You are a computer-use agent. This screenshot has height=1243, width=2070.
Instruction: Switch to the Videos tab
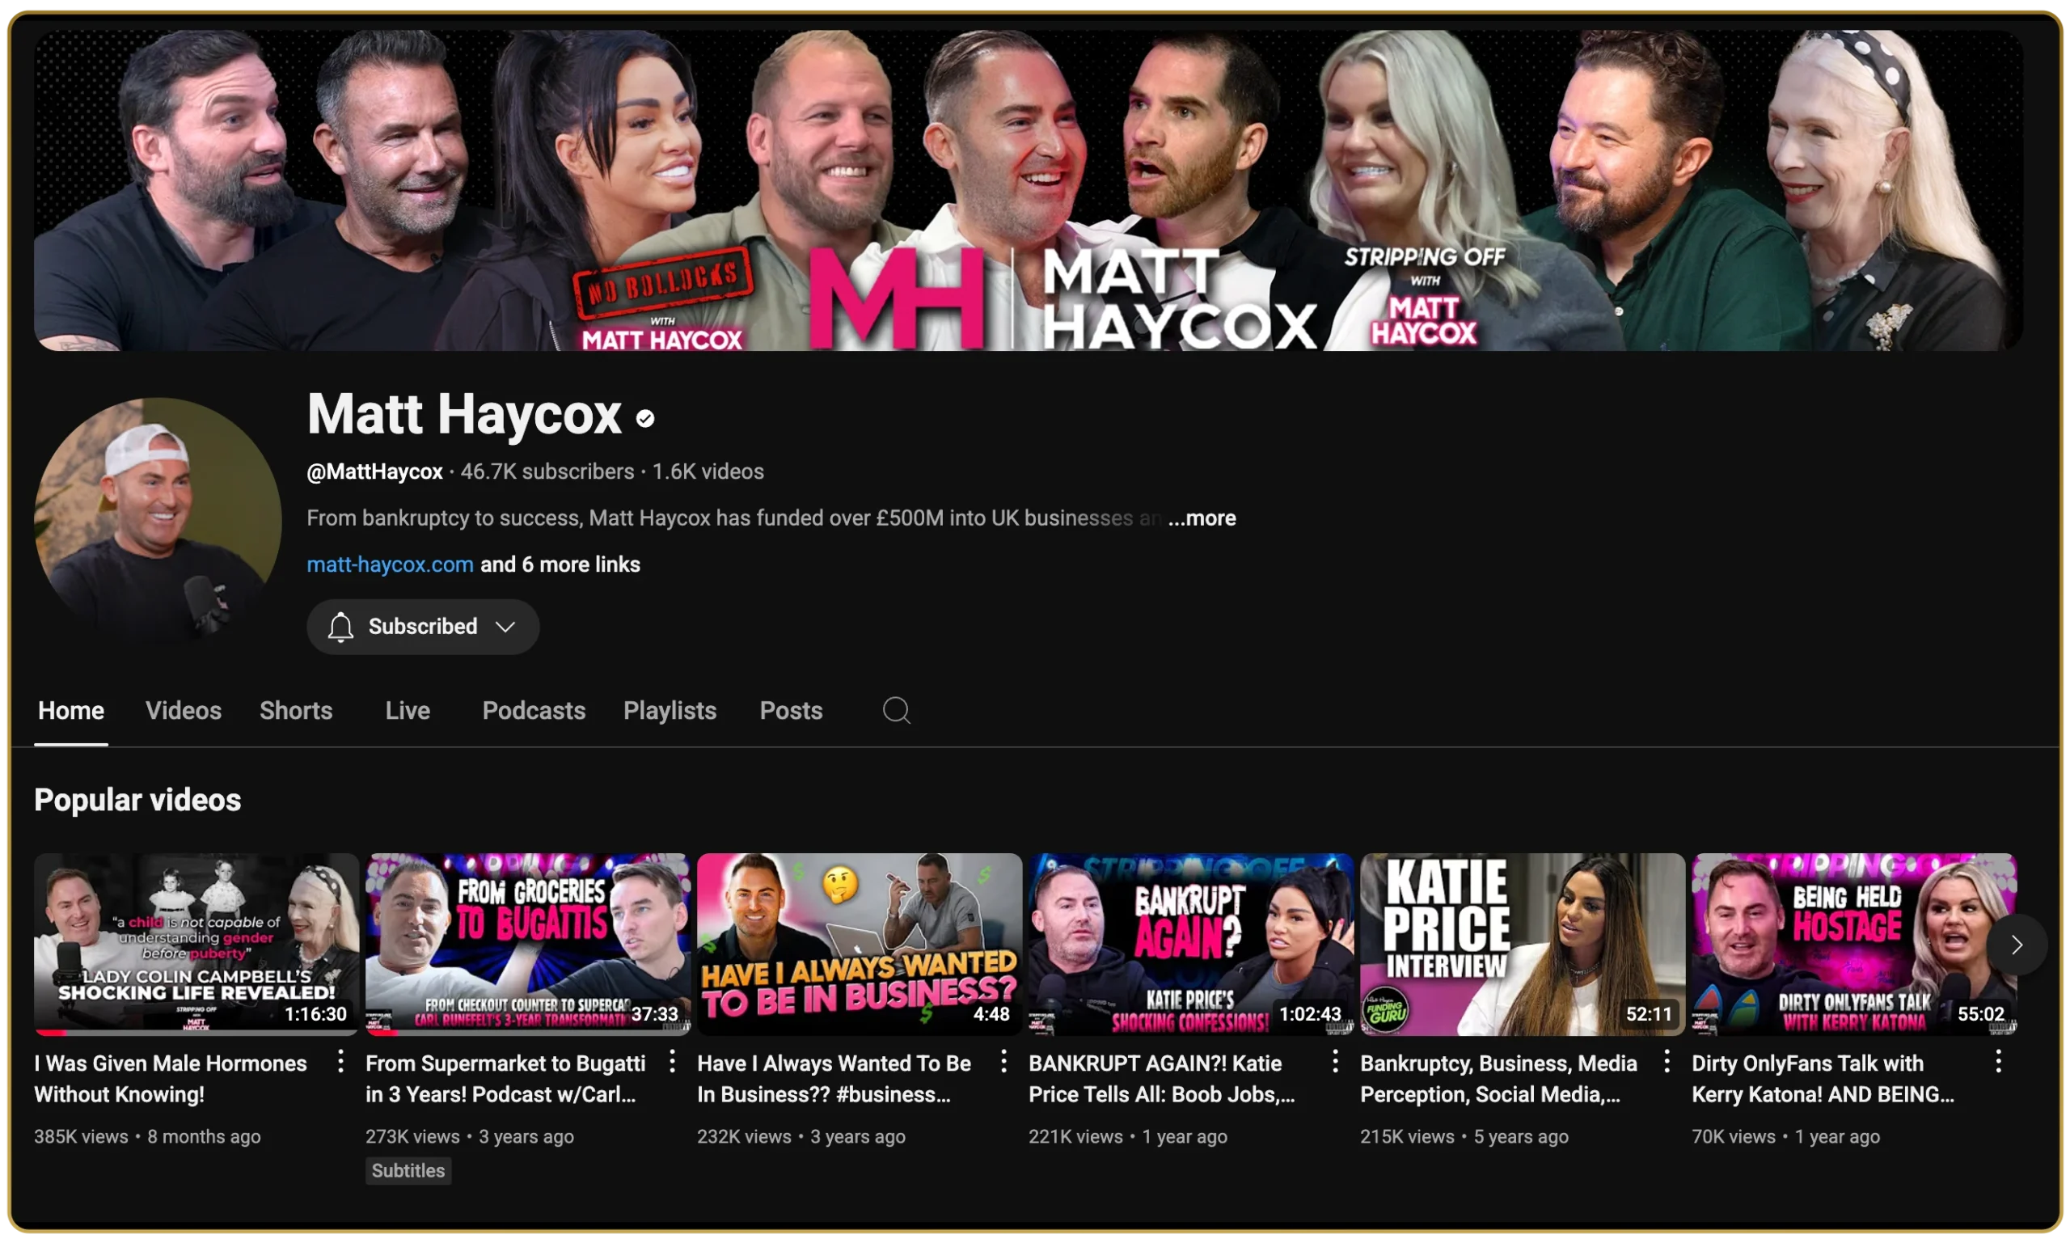(184, 711)
